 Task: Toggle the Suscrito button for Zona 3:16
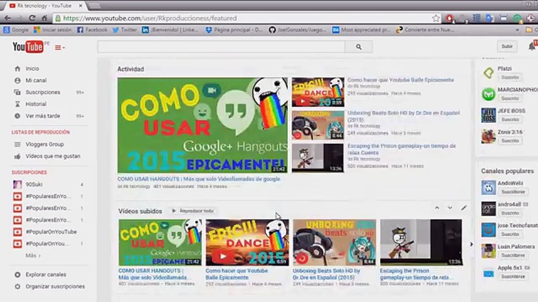click(x=510, y=141)
